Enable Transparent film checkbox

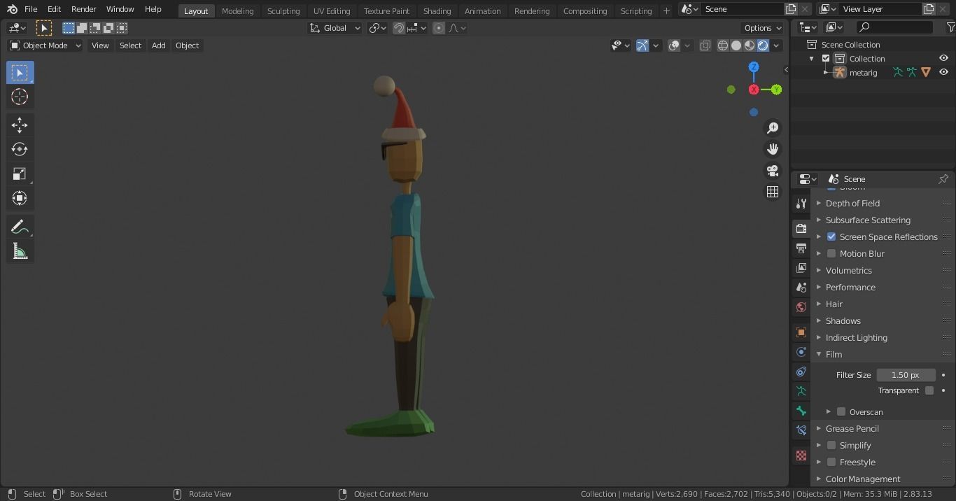(x=929, y=390)
